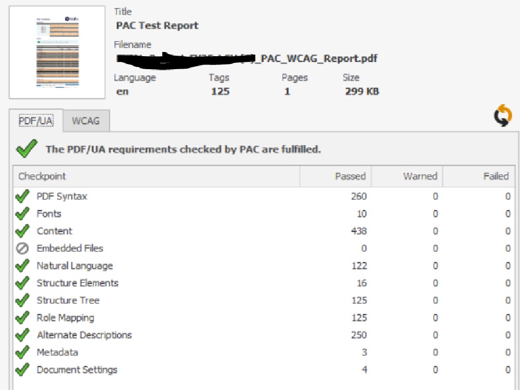
Task: Click the title text PAC Test Report
Action: 157,25
